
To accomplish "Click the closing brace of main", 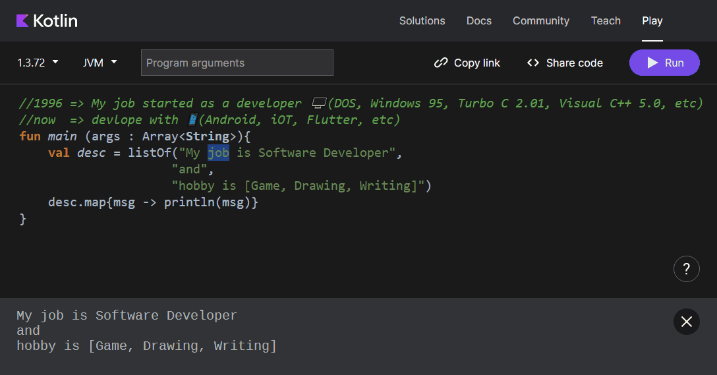I will 23,219.
